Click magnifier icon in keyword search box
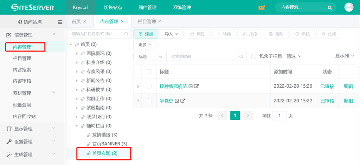 [x=241, y=56]
